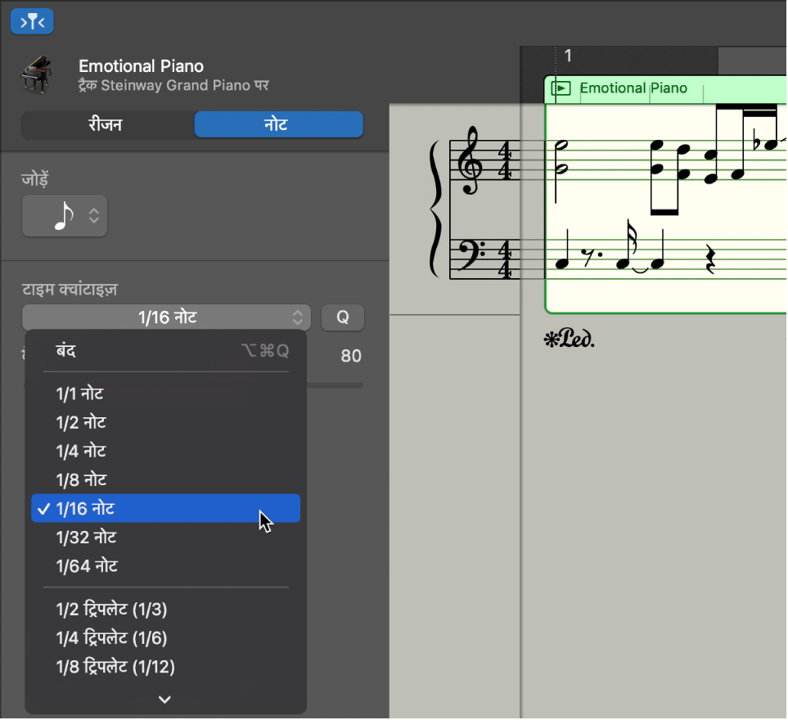This screenshot has width=788, height=720.
Task: Choose बंद from the quantize menu
Action: coord(166,351)
